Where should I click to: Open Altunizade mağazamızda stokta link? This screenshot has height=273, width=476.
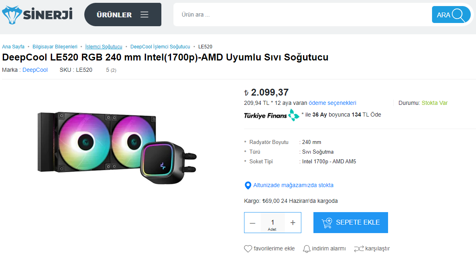(293, 185)
